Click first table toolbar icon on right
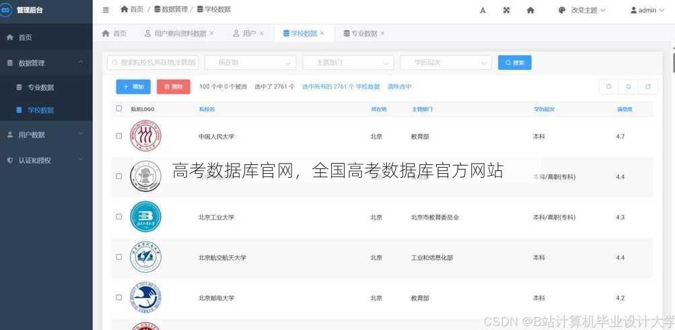The height and width of the screenshot is (330, 675). pyautogui.click(x=608, y=87)
